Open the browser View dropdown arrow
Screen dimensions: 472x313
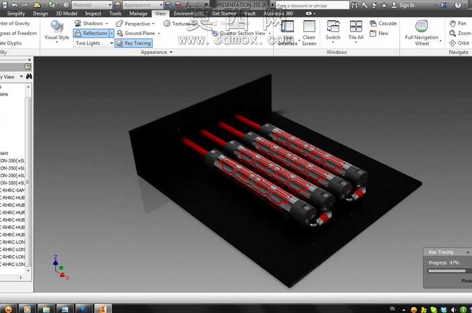coord(22,77)
